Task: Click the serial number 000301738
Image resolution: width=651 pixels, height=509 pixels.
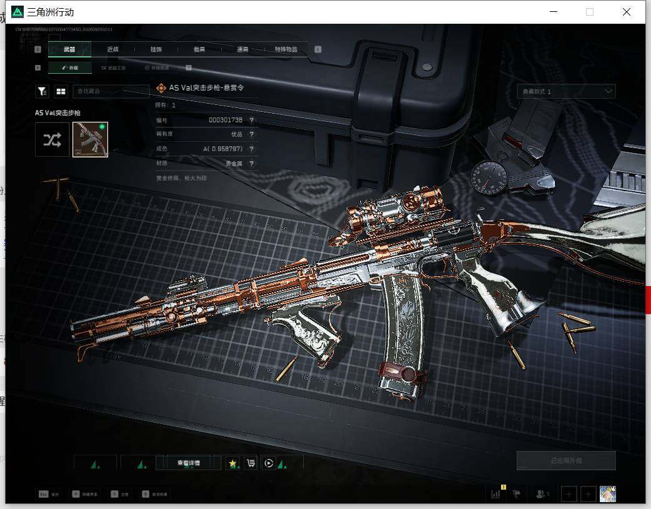Action: point(226,120)
